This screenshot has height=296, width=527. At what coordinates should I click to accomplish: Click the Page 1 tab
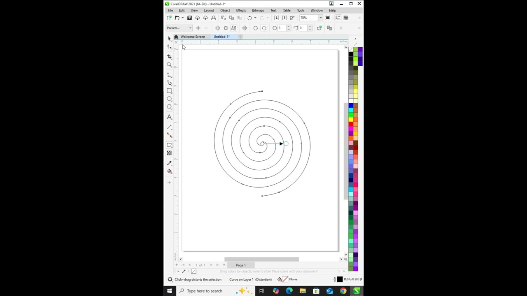pyautogui.click(x=241, y=265)
